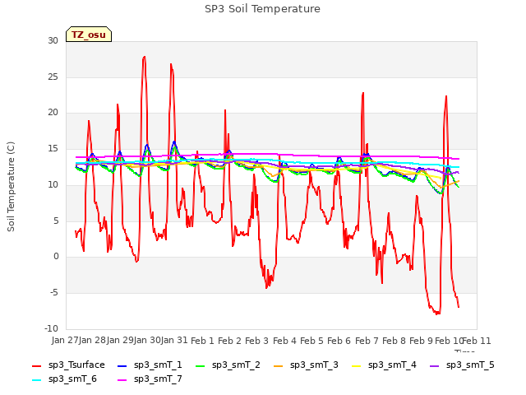Select the sp3_smT_3 legend label
The image size is (526, 395).
pyautogui.click(x=314, y=365)
